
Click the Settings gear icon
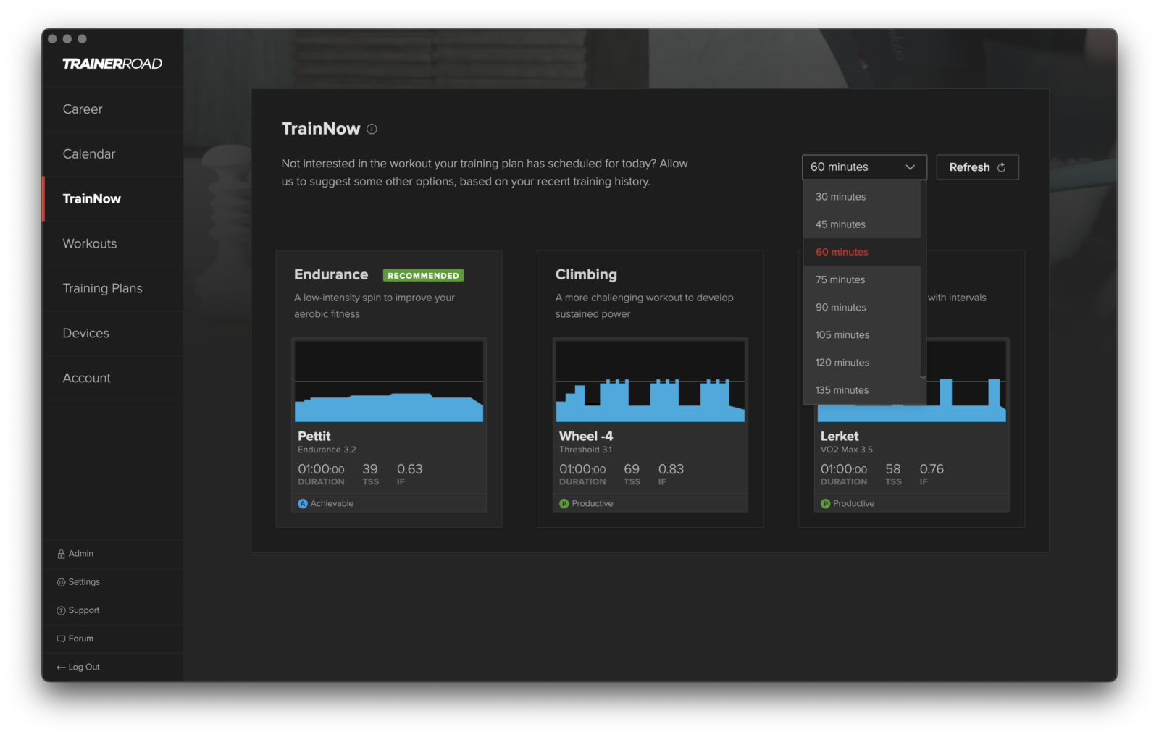[x=61, y=582]
